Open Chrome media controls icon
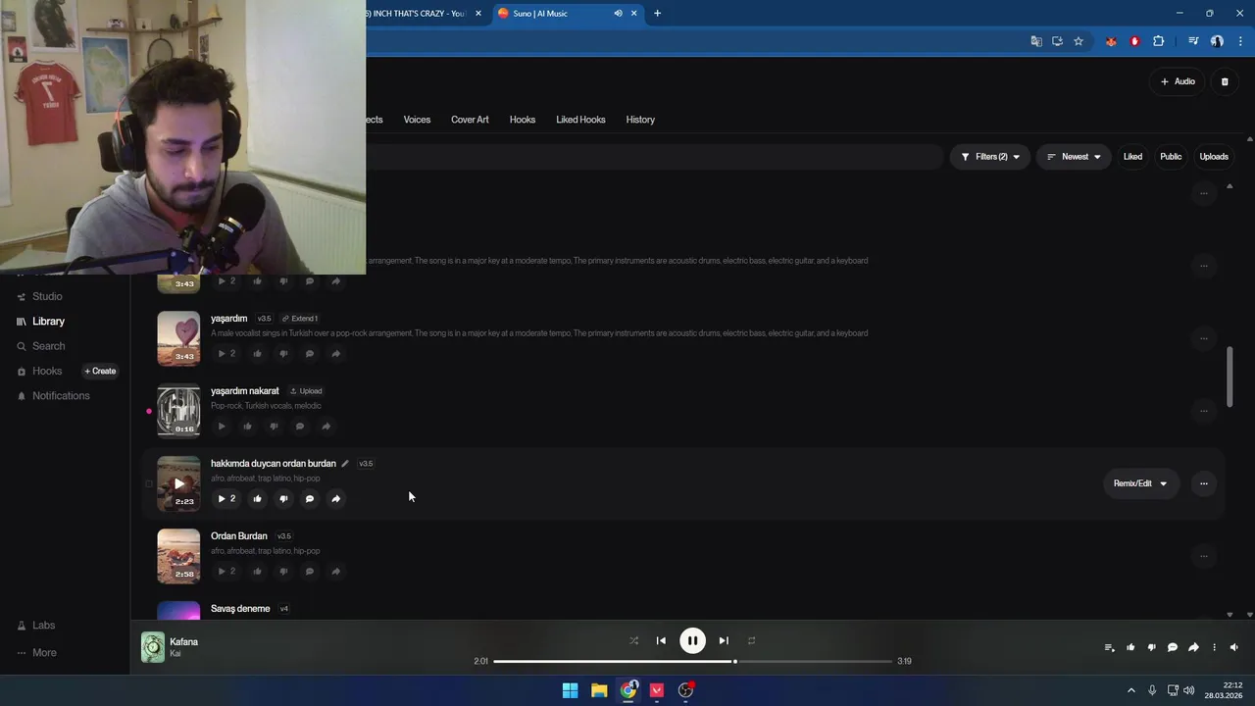 (1192, 41)
